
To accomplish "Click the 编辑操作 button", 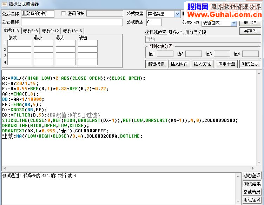I will tap(156, 64).
